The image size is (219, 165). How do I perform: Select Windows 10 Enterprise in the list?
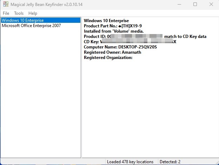click(x=41, y=20)
